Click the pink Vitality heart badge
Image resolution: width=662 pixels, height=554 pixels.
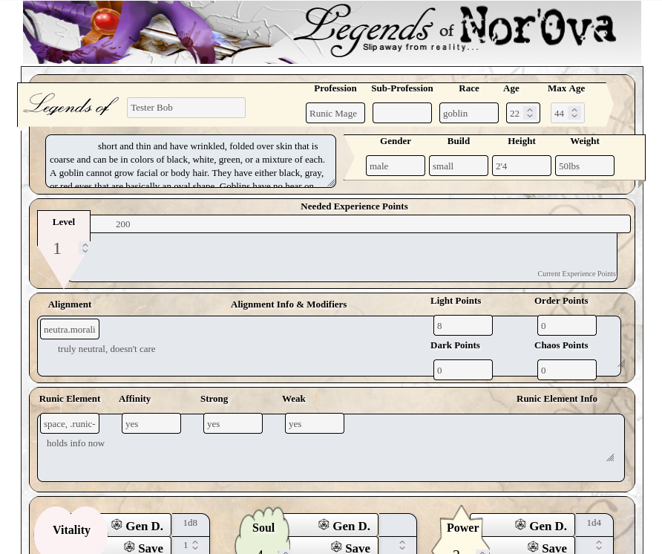coord(71,530)
